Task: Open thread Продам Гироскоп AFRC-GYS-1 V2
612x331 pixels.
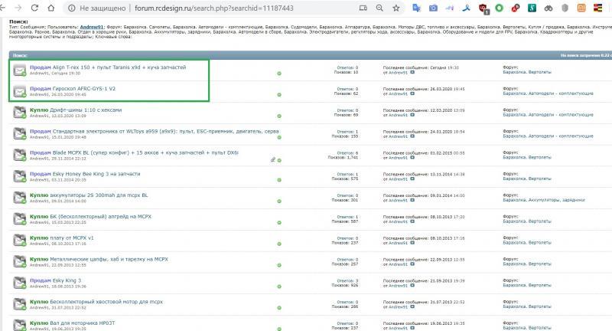Action: pos(73,89)
